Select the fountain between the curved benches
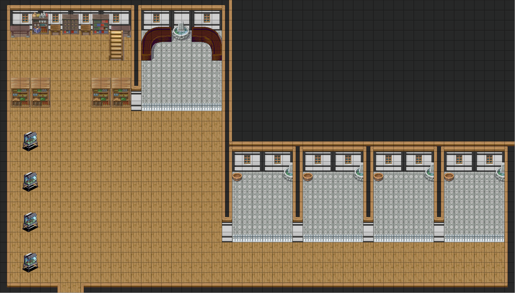Viewport: 515px width, 293px height. (x=181, y=31)
